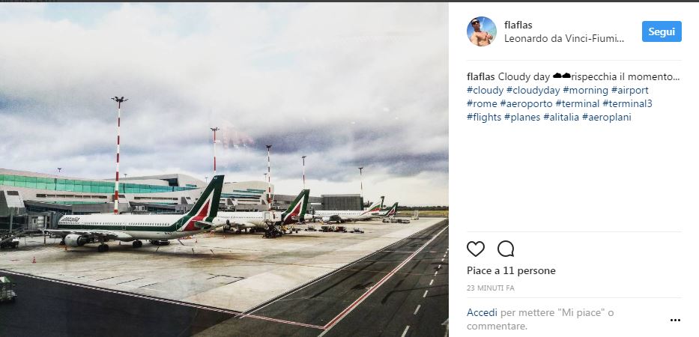Click the Accedi login link
The image size is (699, 337).
pyautogui.click(x=482, y=312)
